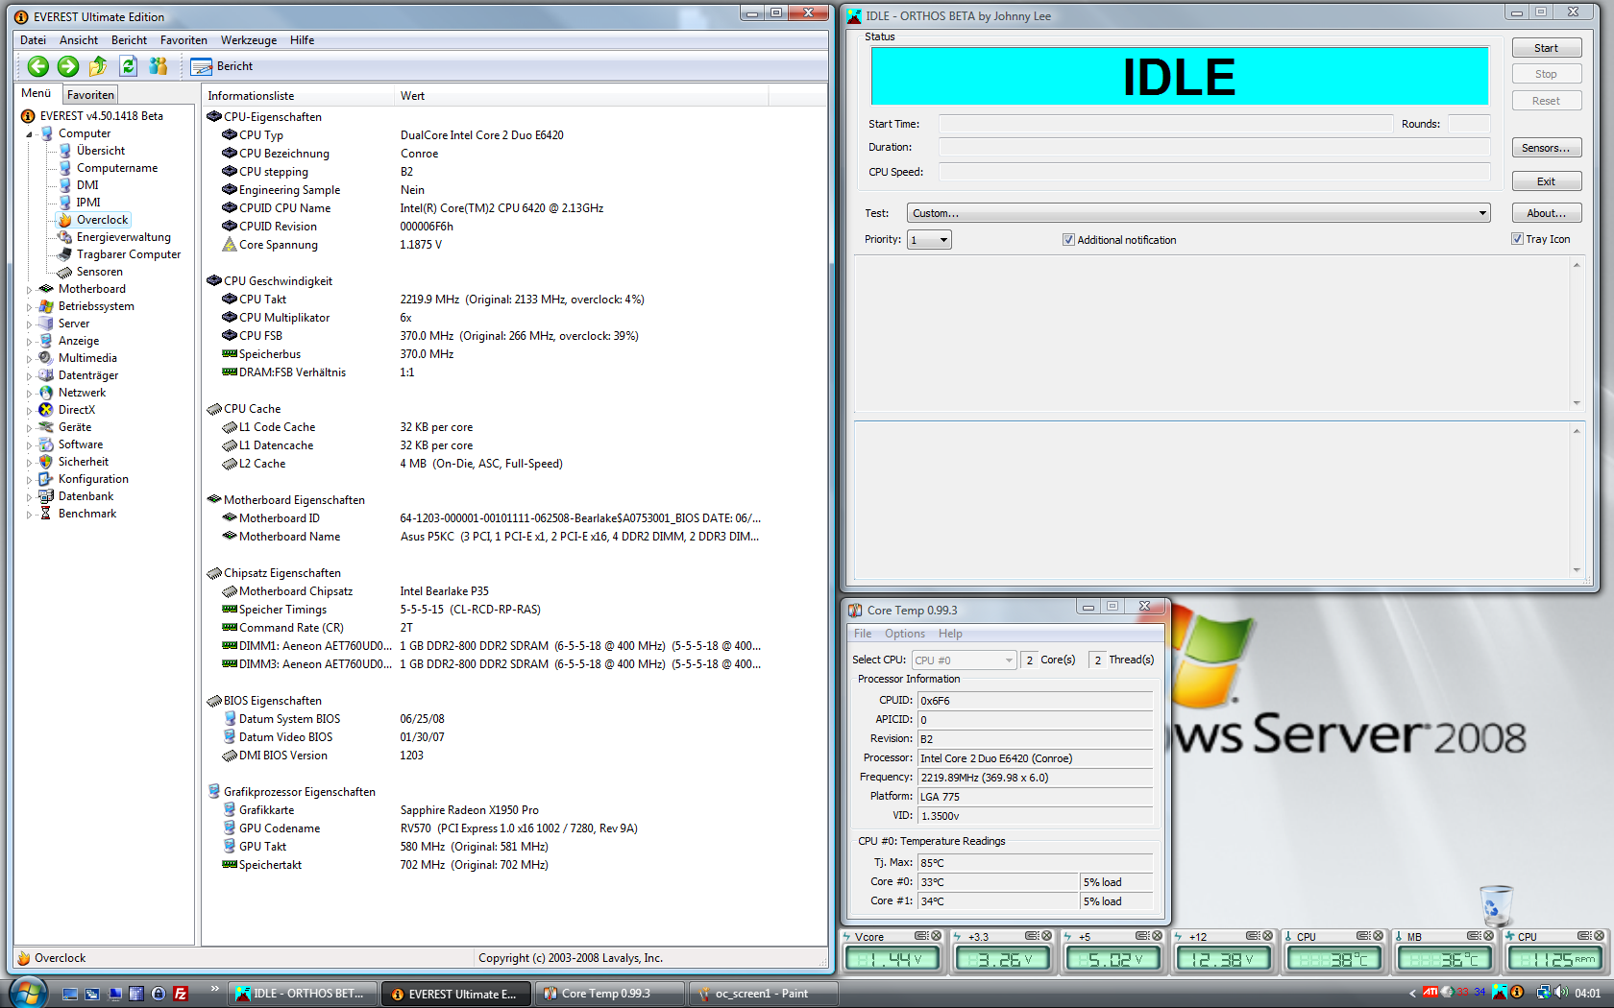Click the Wert column header

580,96
